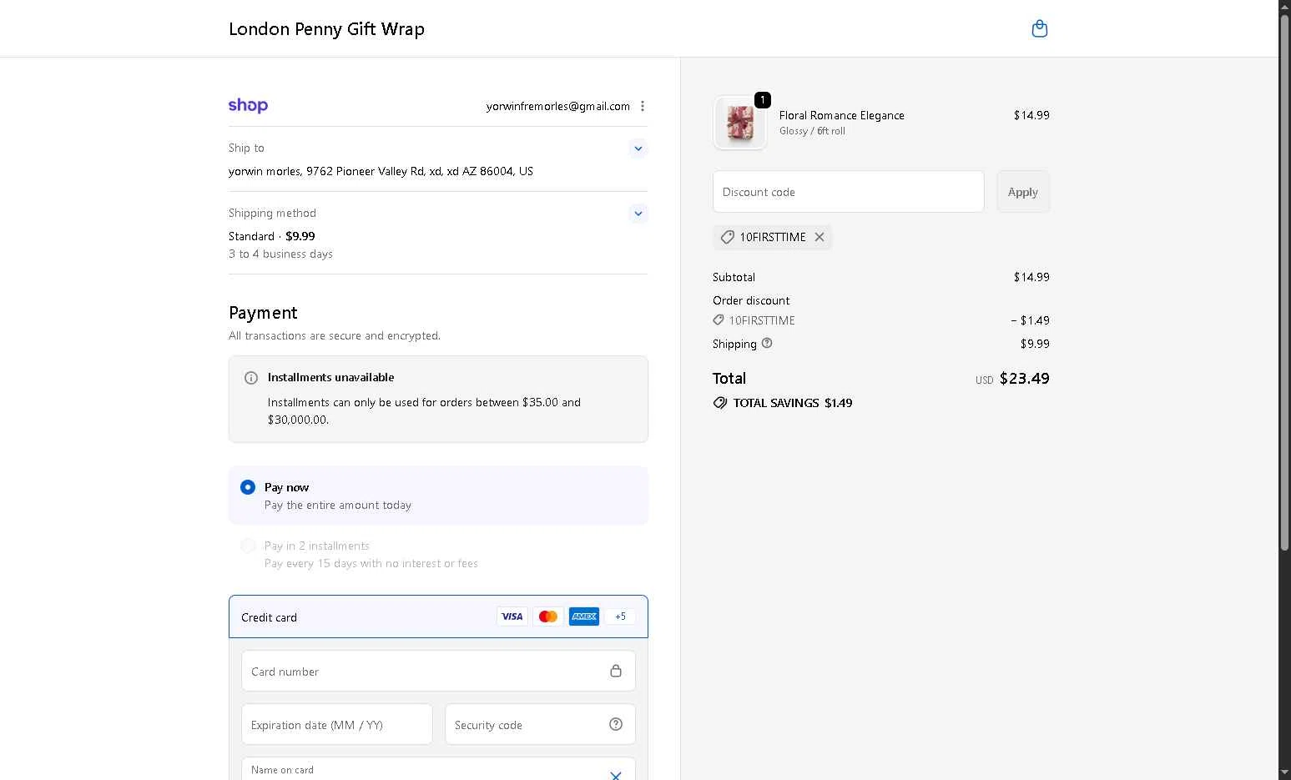The height and width of the screenshot is (780, 1291).
Task: Click the card number lock icon
Action: pos(616,671)
